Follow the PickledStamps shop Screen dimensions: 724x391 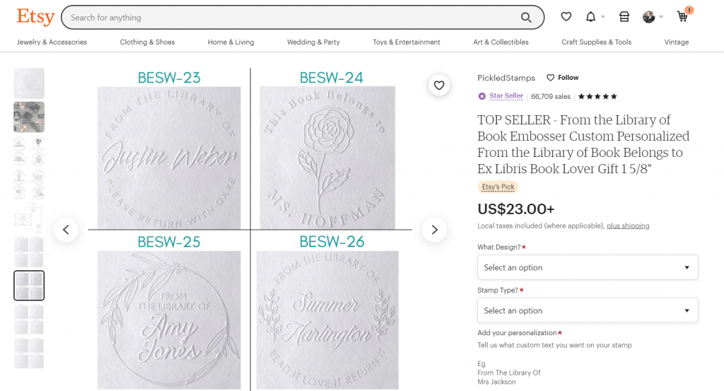click(564, 78)
